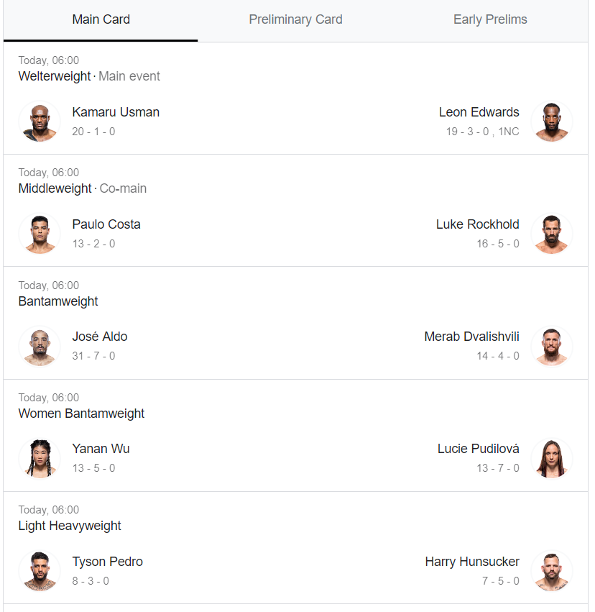This screenshot has height=612, width=595.
Task: Click the Merab Dvalishvili name link
Action: (472, 337)
